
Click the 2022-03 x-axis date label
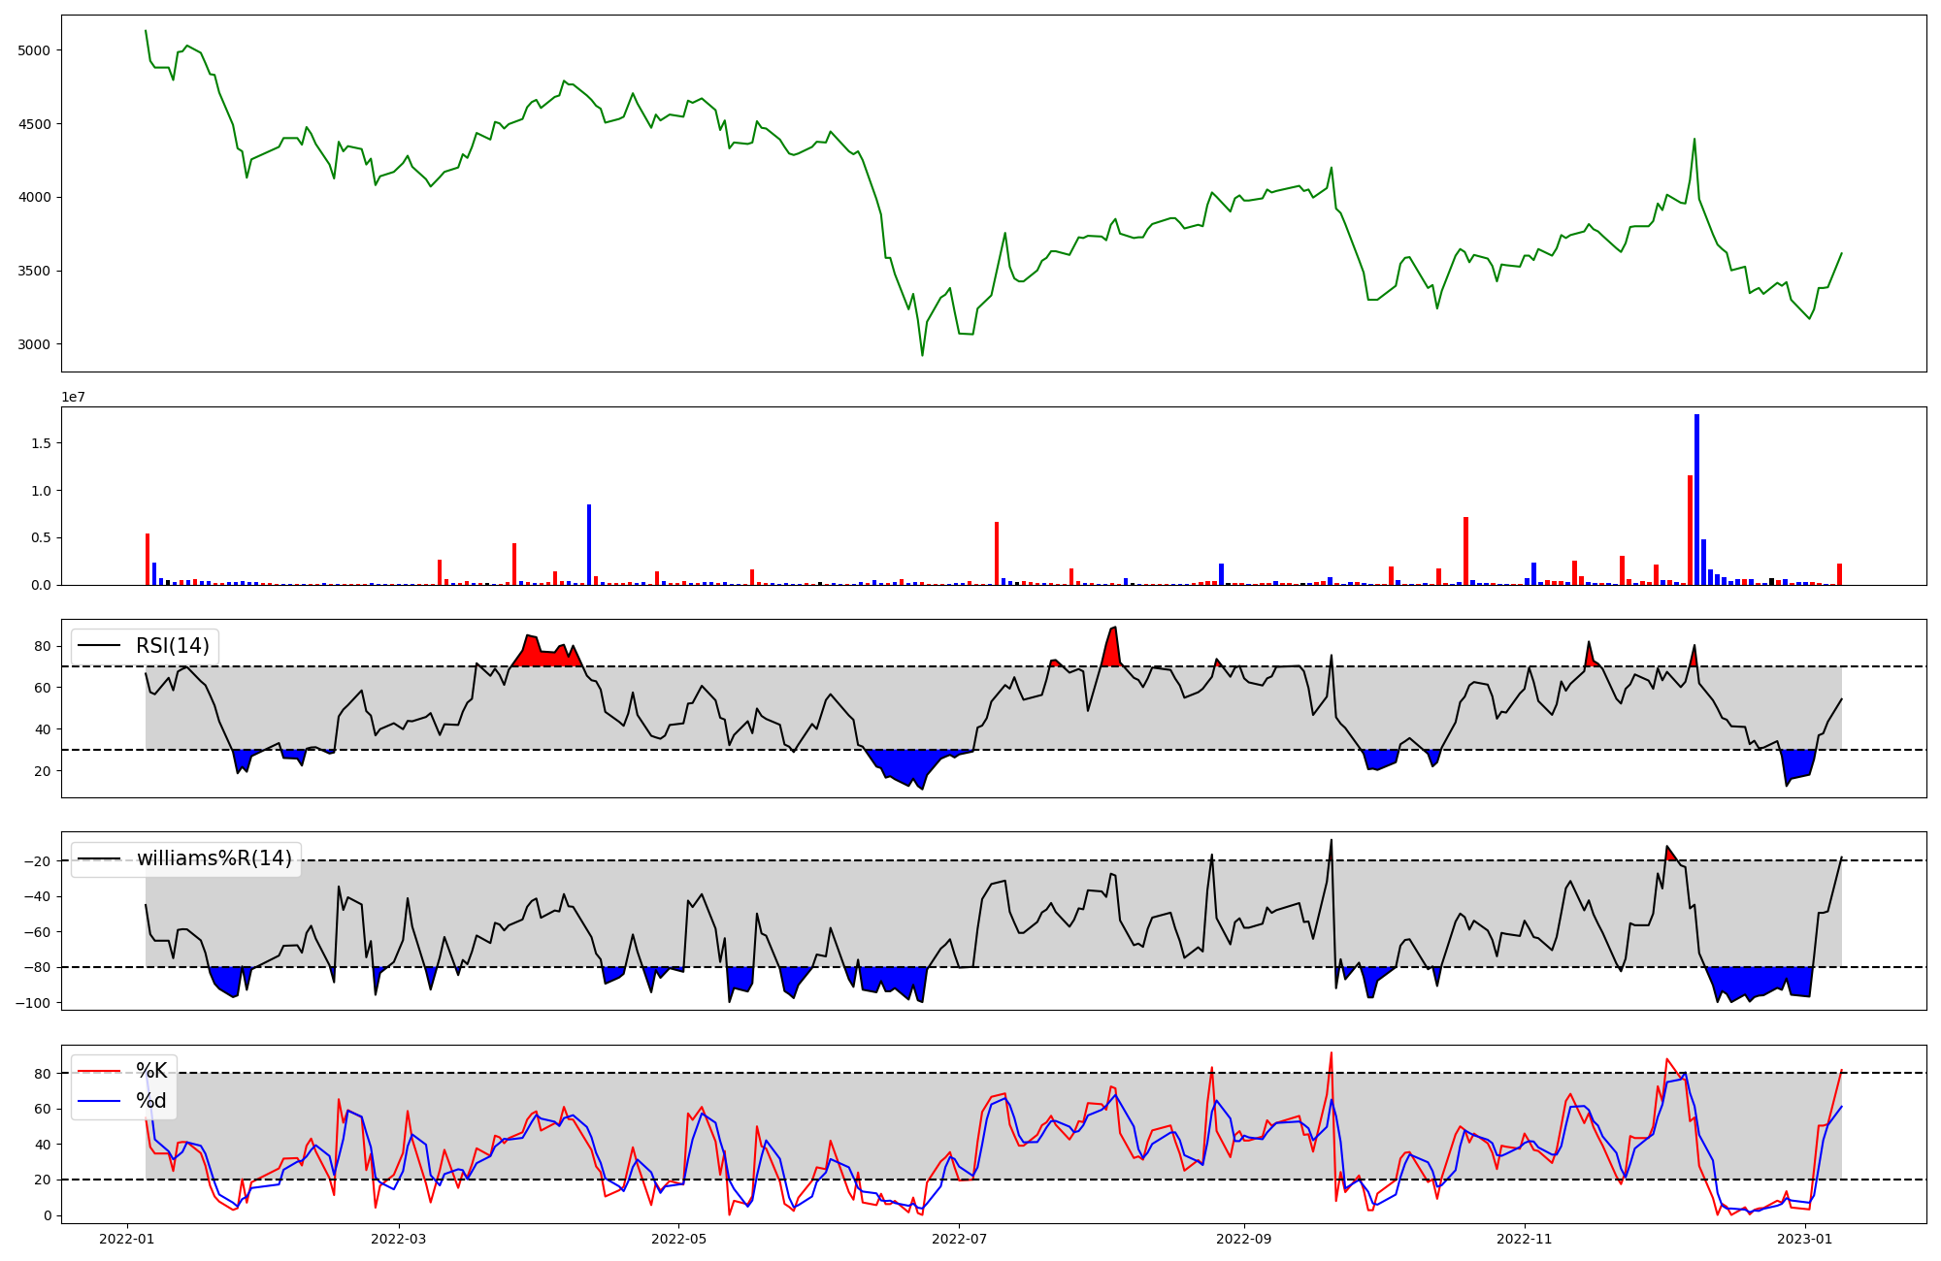(x=399, y=1239)
